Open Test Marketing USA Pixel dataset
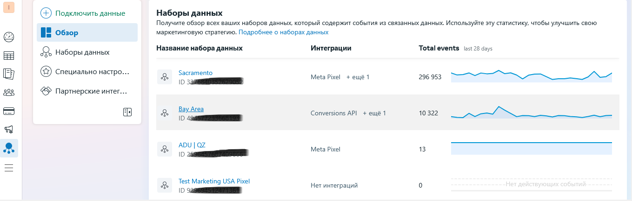Image resolution: width=632 pixels, height=201 pixels. (x=214, y=181)
